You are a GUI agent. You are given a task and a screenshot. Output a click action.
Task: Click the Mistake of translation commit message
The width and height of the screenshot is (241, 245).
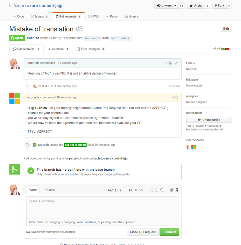coord(55,86)
